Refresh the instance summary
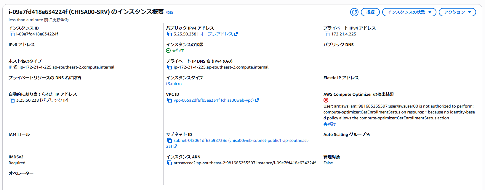This screenshot has height=190, width=485. coord(354,12)
